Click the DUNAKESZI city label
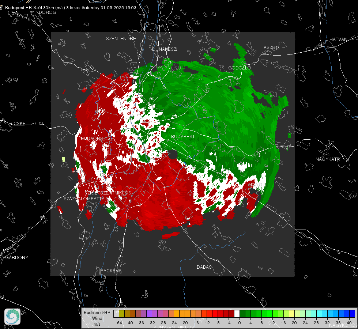358x329 pixels. (165, 49)
